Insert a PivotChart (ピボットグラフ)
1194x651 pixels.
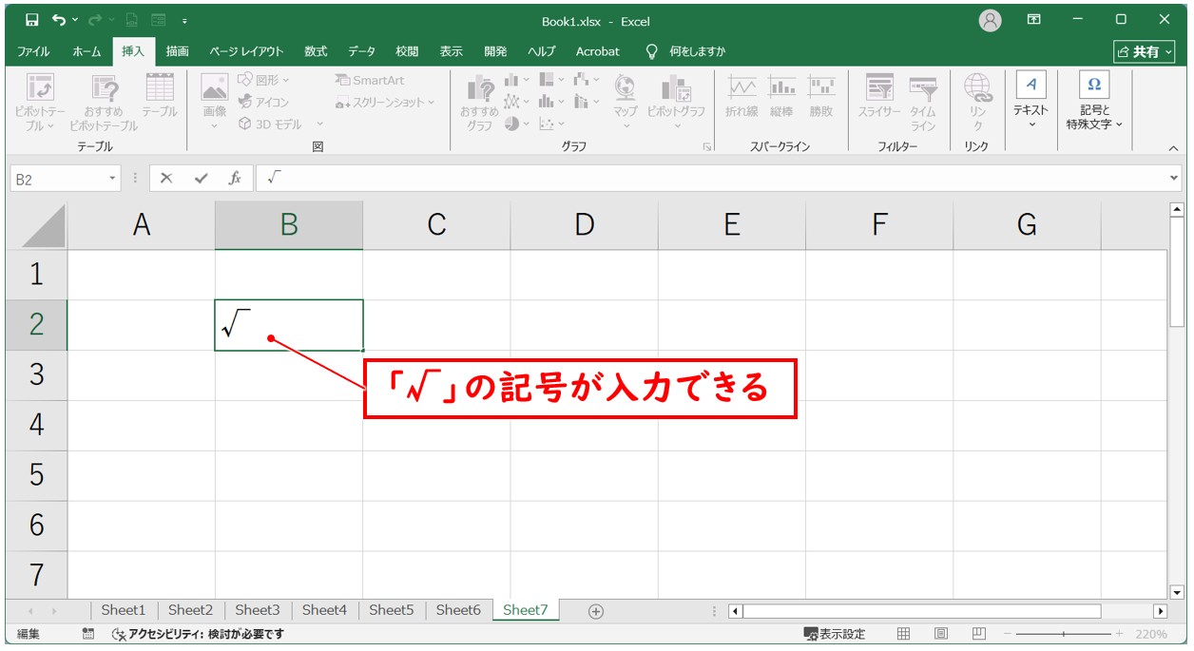pyautogui.click(x=675, y=100)
